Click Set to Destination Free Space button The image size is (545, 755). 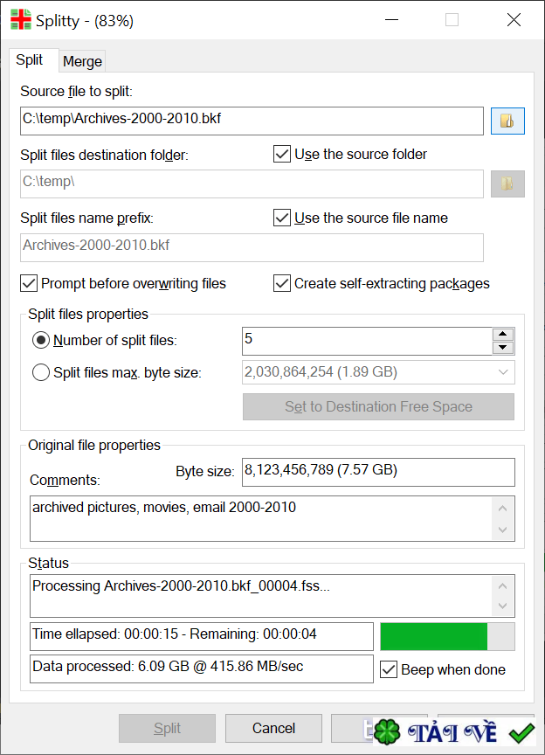(378, 407)
